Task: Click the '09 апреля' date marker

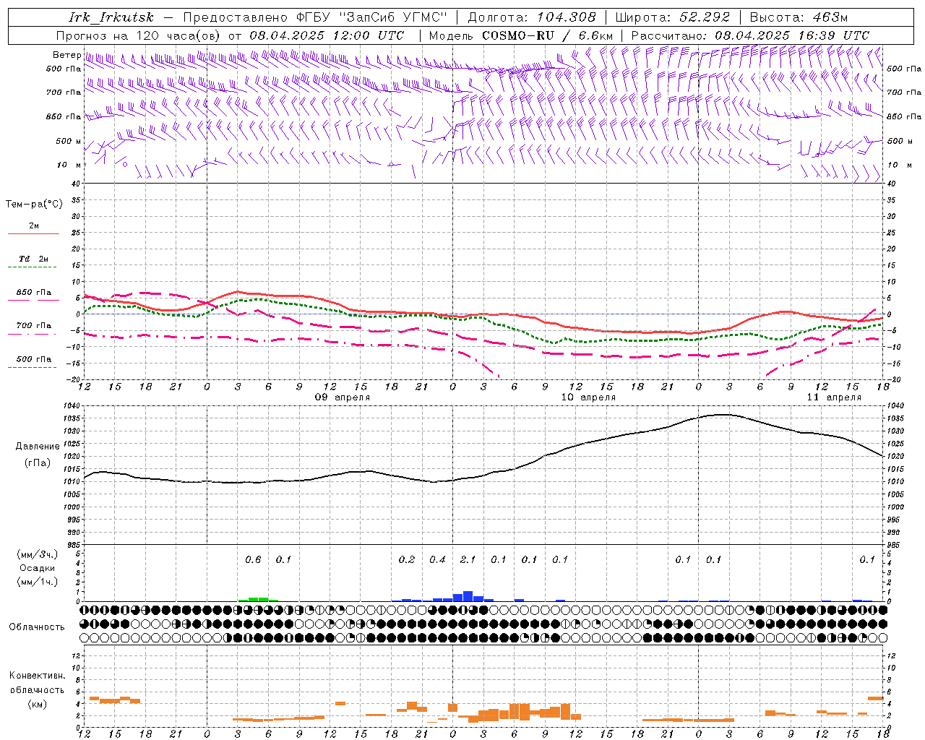Action: [x=342, y=397]
